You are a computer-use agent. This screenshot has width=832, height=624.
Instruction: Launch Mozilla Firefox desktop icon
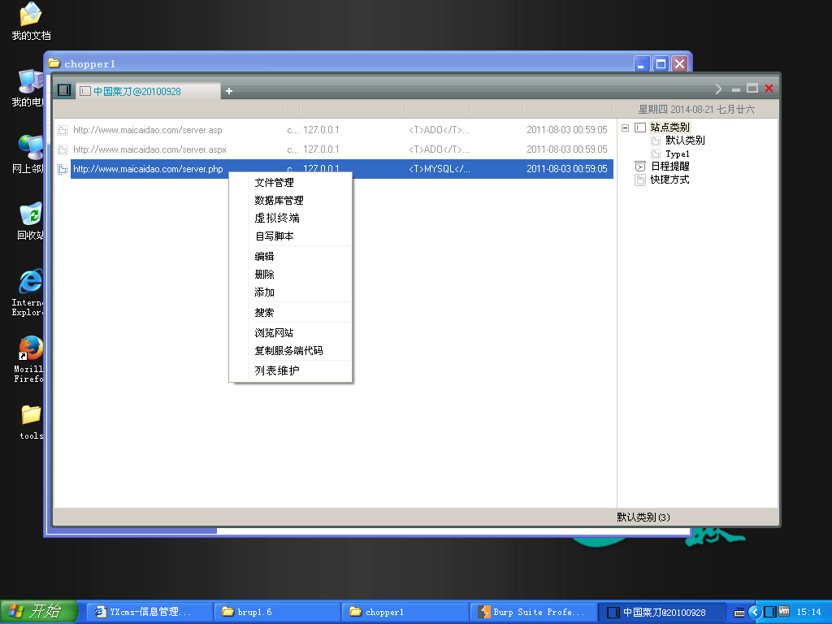pyautogui.click(x=28, y=359)
